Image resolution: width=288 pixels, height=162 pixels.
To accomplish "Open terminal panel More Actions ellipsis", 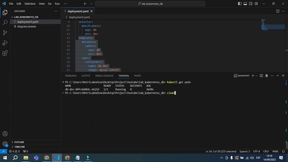I will [272, 76].
